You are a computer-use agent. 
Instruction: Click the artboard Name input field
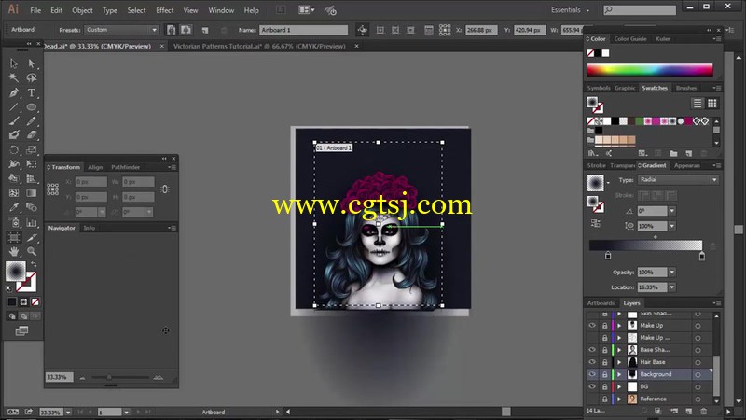tap(303, 30)
